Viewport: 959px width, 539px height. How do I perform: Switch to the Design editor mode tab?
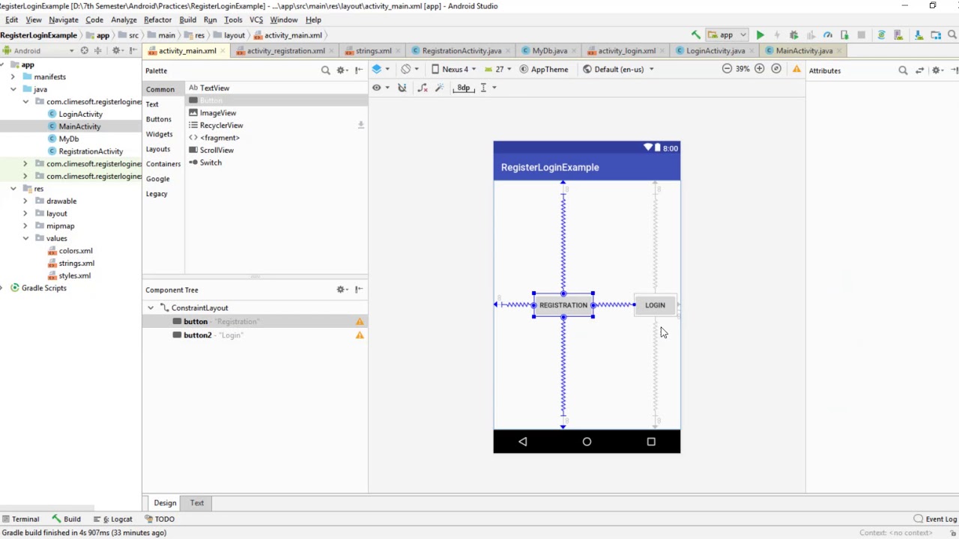tap(165, 503)
